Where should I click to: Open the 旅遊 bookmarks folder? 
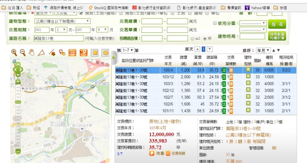281,8
